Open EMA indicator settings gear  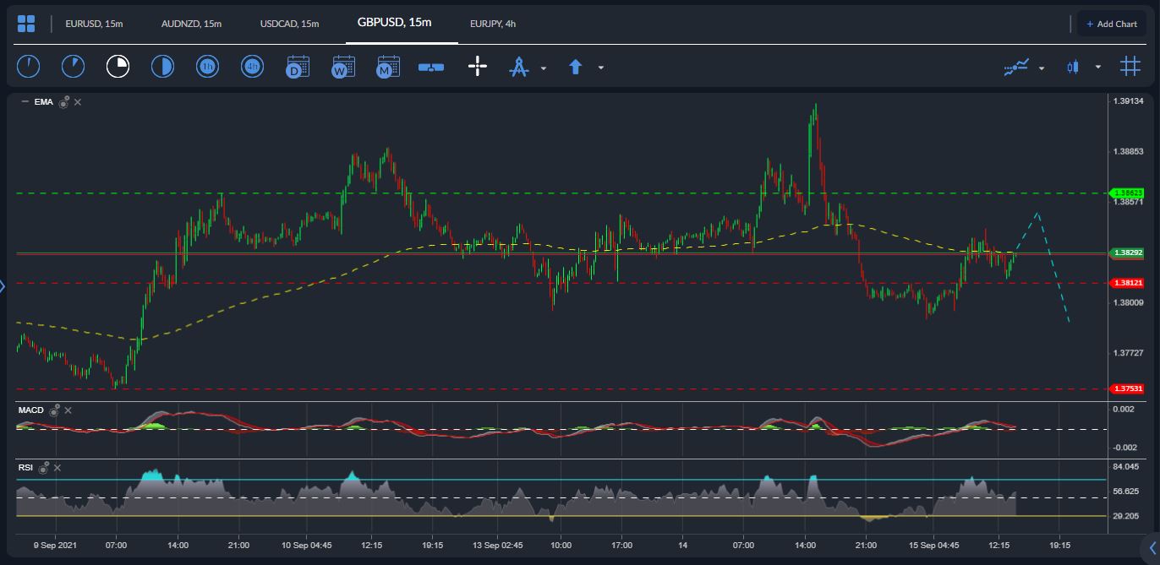click(63, 102)
